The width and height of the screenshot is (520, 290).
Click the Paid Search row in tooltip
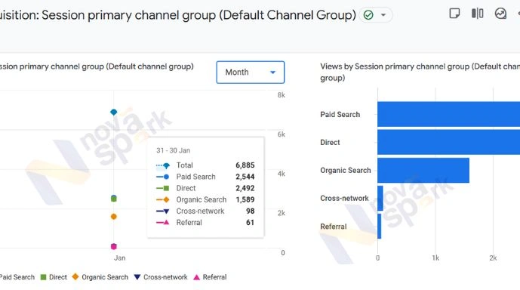click(x=205, y=177)
